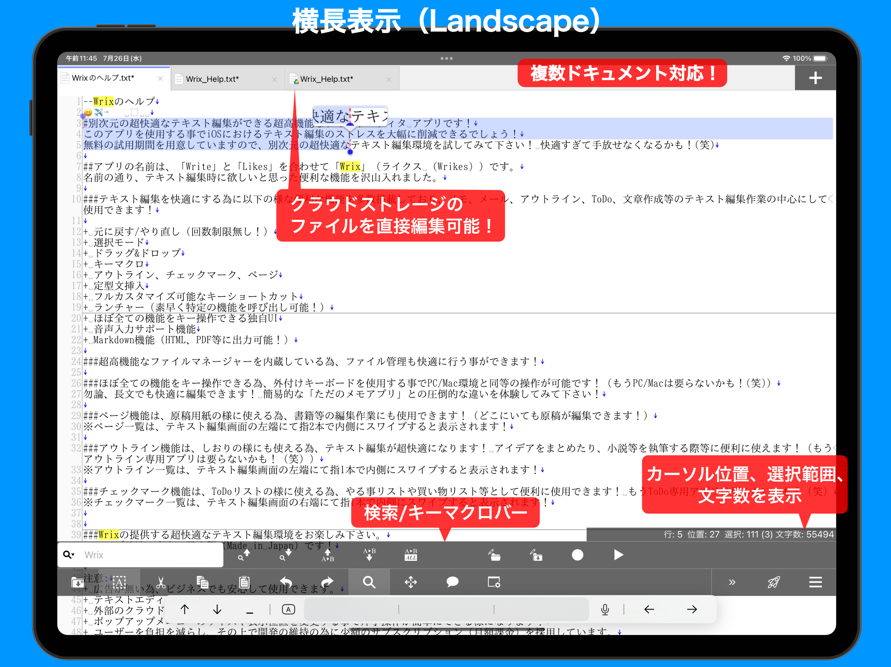Open the launcher rocket icon
The image size is (891, 667).
[x=774, y=582]
